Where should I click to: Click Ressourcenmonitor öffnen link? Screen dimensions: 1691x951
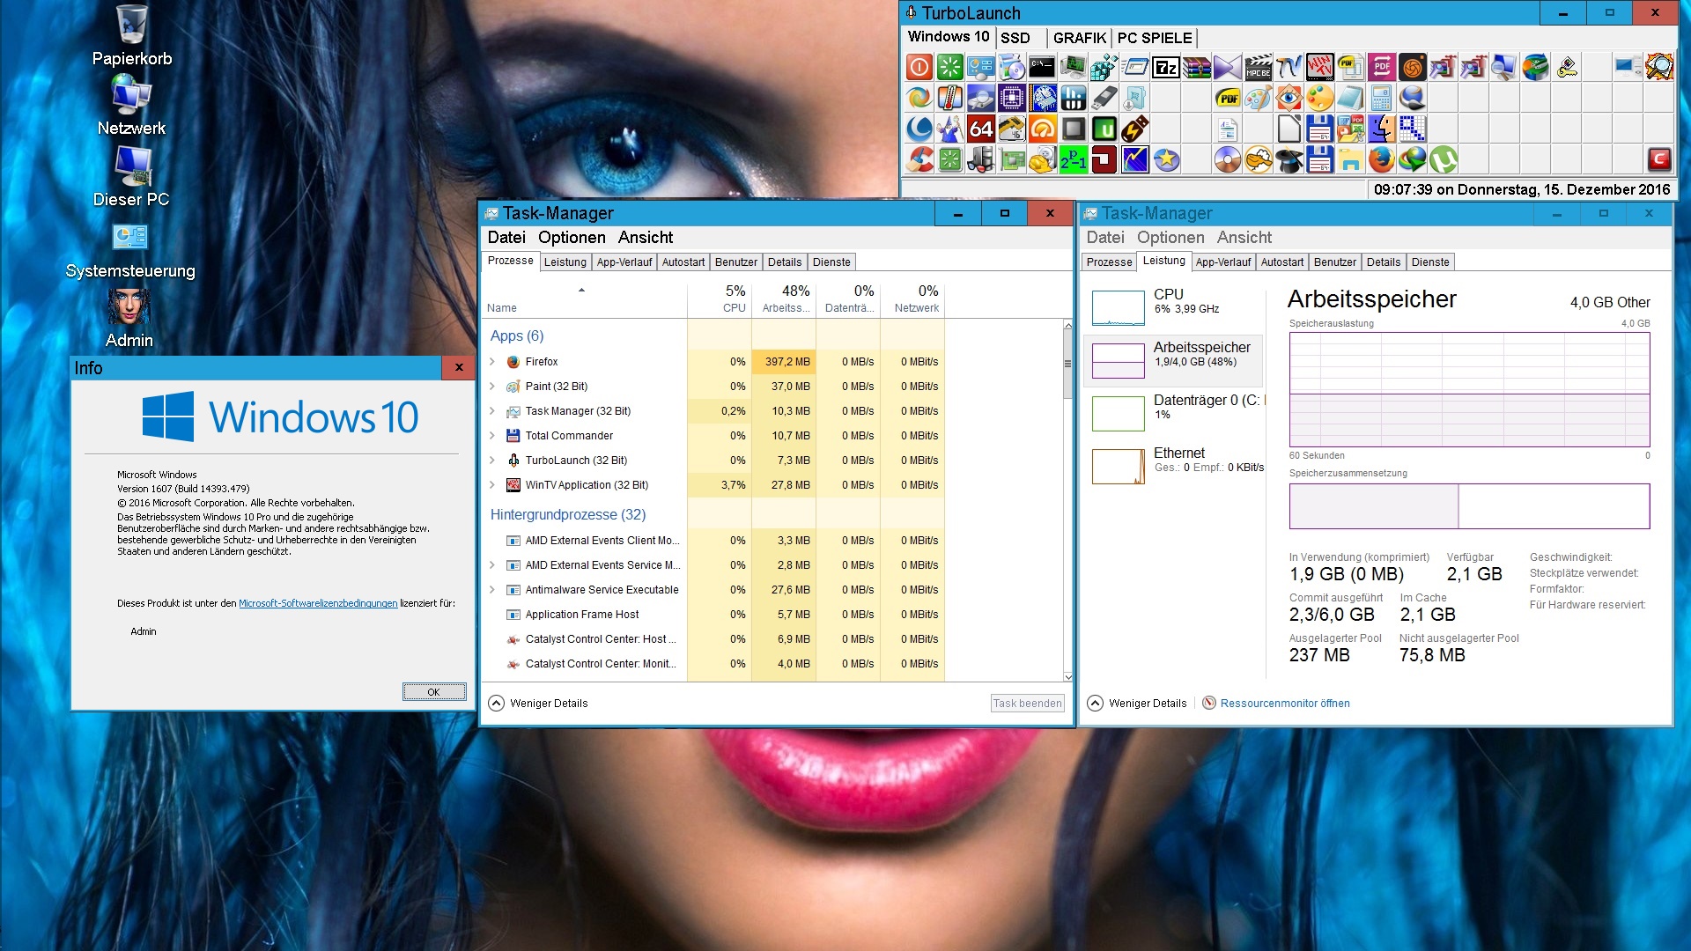[1284, 703]
